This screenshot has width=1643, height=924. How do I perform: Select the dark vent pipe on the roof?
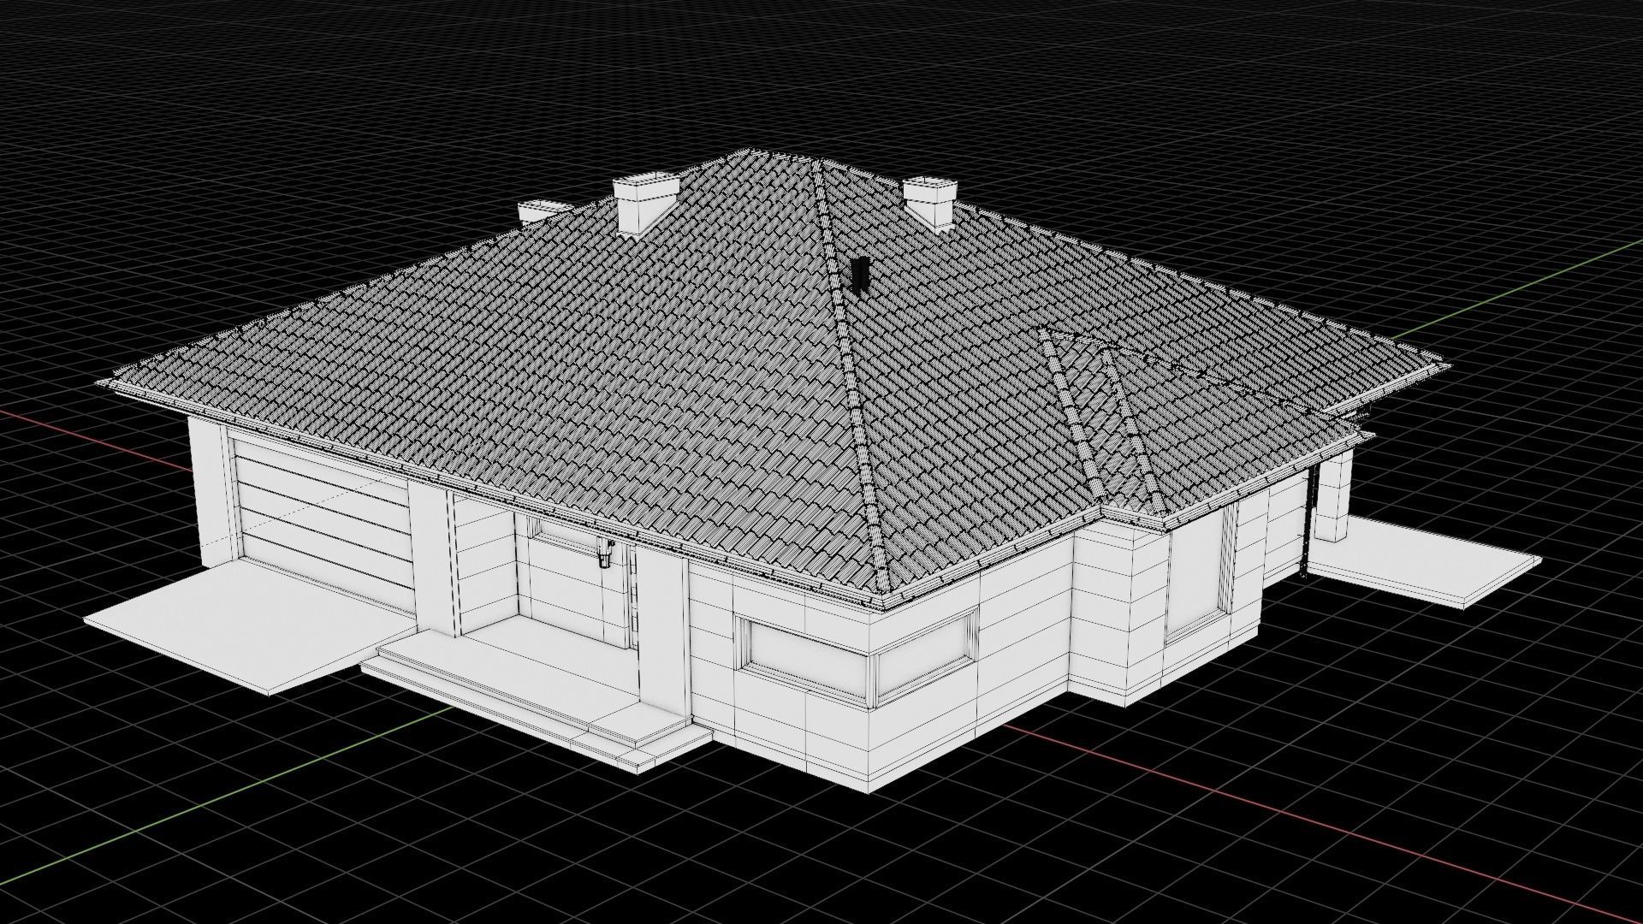coord(859,275)
